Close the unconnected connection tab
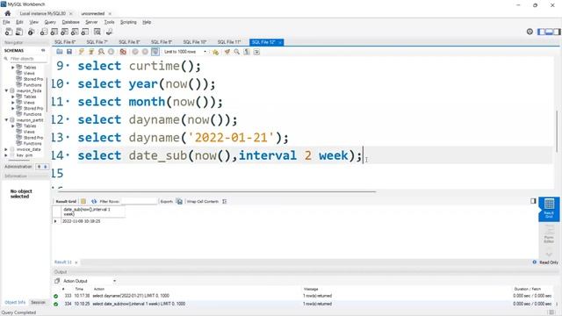Image resolution: width=562 pixels, height=316 pixels. click(110, 14)
